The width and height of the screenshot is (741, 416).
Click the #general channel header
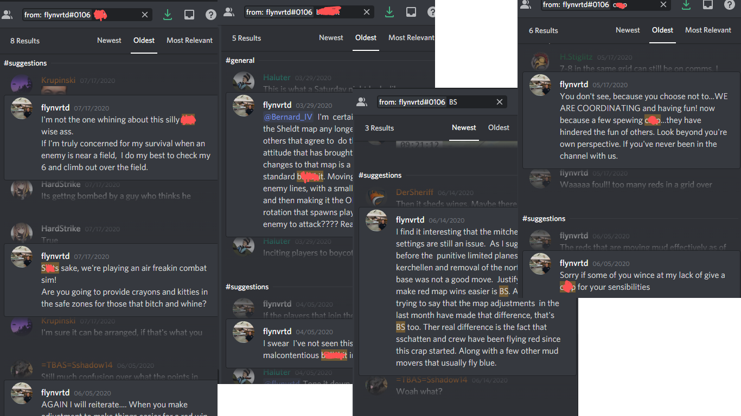tap(240, 60)
